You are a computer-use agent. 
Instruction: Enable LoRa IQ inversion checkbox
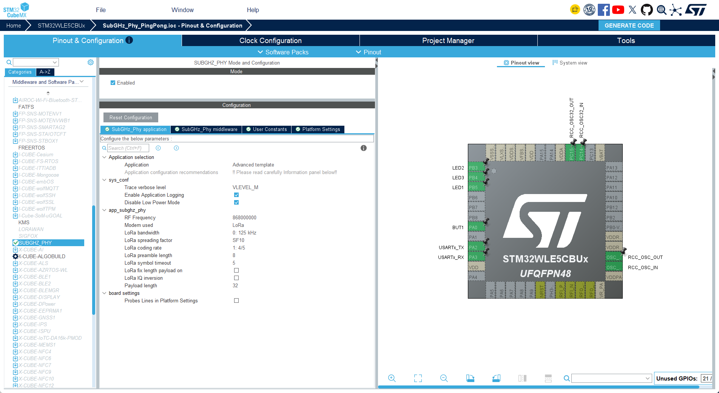236,278
